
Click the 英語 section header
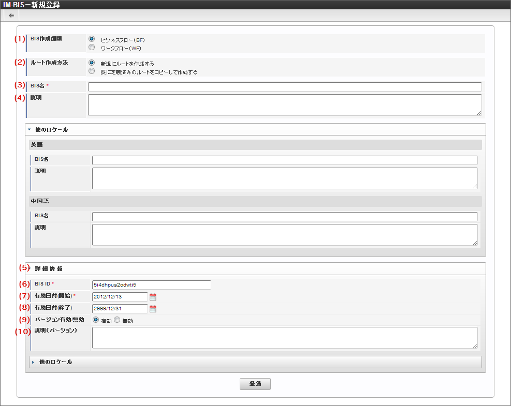pos(255,145)
